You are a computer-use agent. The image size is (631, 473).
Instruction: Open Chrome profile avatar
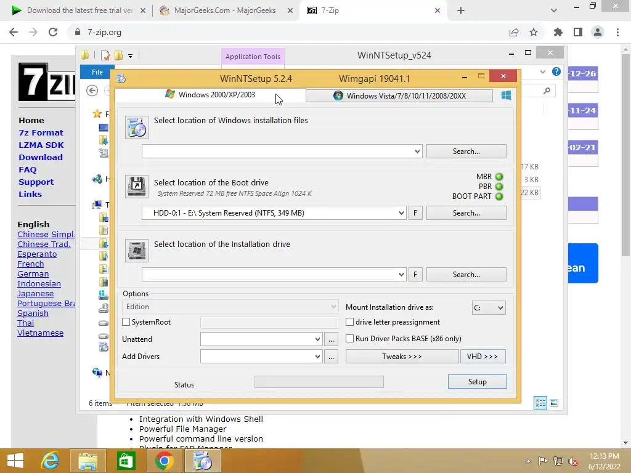click(x=598, y=32)
